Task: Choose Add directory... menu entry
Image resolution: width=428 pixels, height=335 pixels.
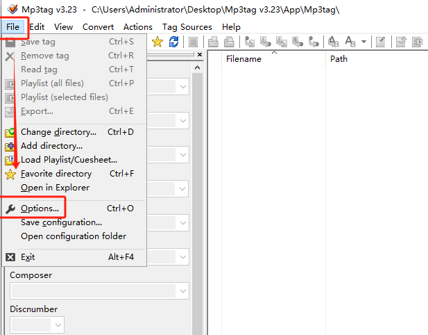Action: 74,146
